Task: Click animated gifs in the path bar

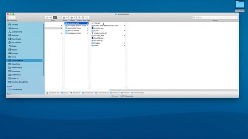Action: tap(138, 93)
